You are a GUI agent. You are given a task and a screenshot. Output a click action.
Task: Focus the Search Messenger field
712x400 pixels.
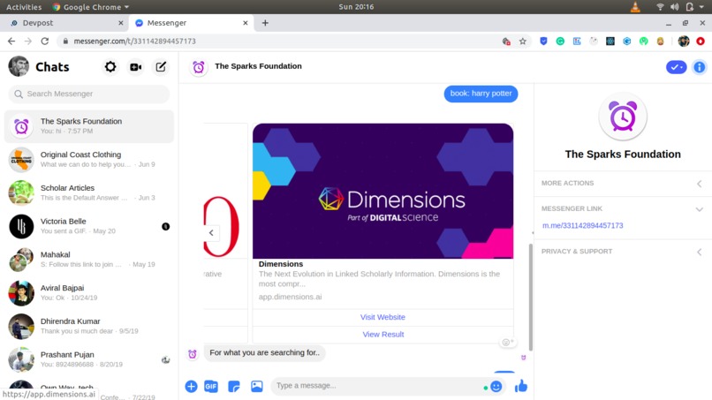pos(89,94)
